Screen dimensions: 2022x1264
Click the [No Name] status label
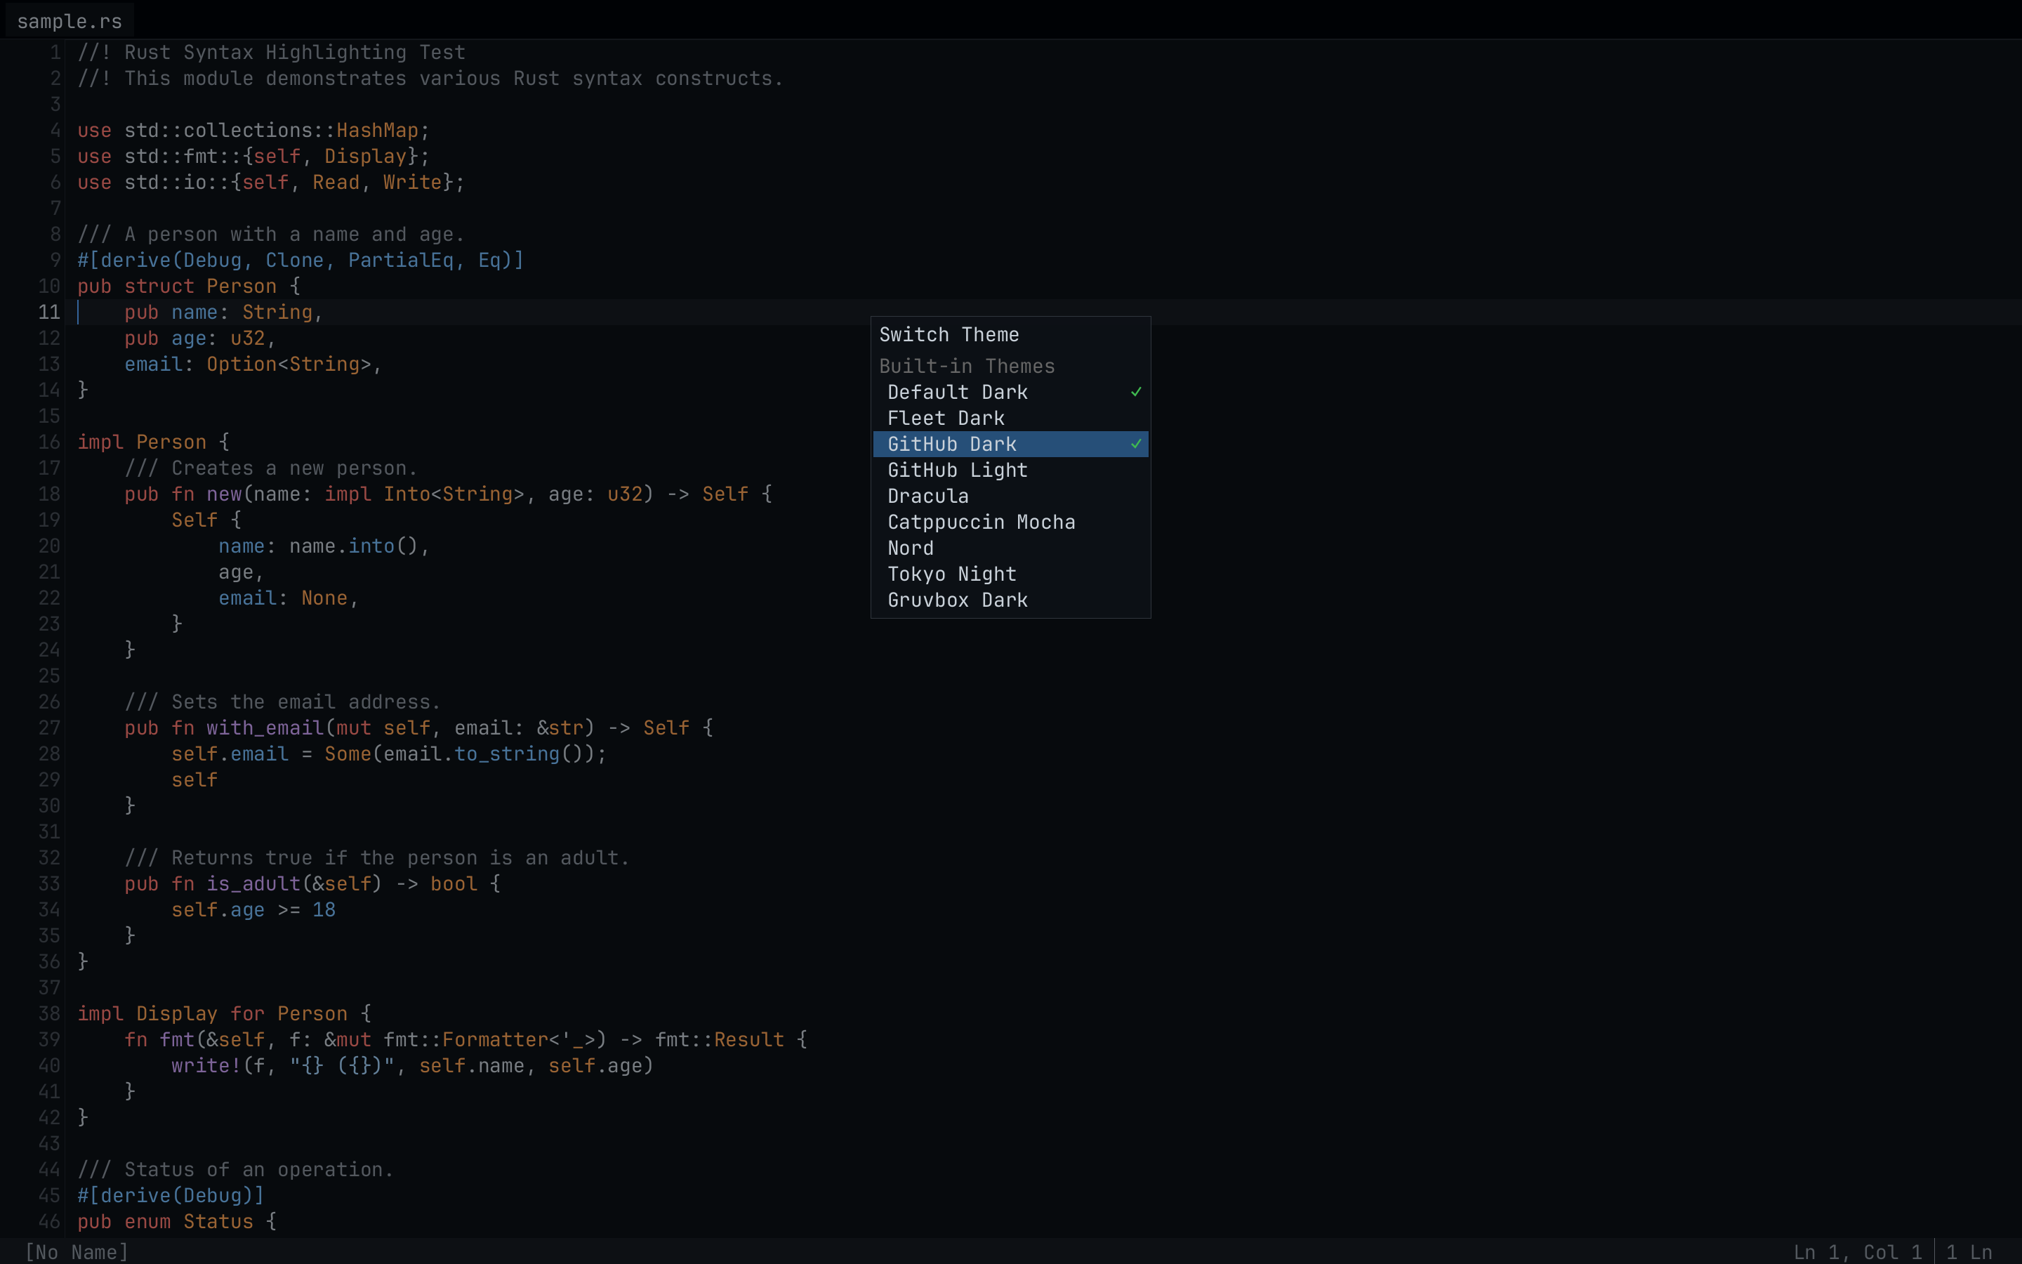(x=76, y=1251)
